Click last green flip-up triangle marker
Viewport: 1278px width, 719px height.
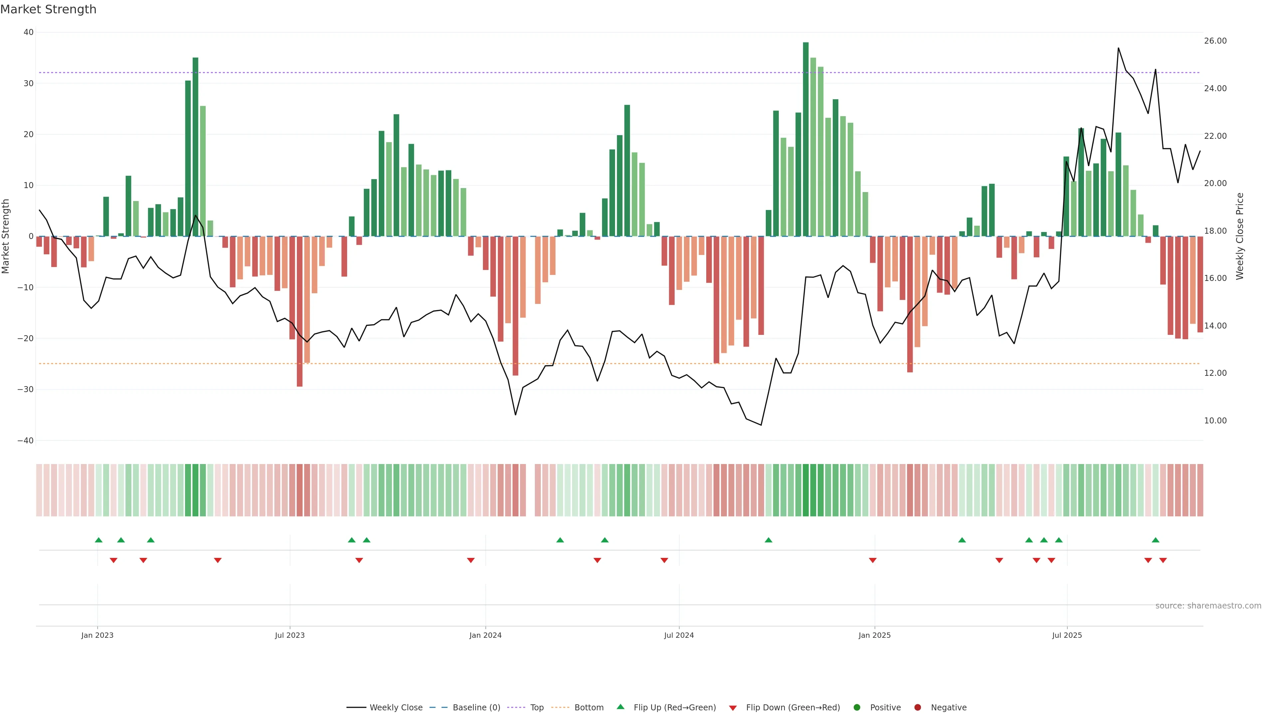(1156, 540)
